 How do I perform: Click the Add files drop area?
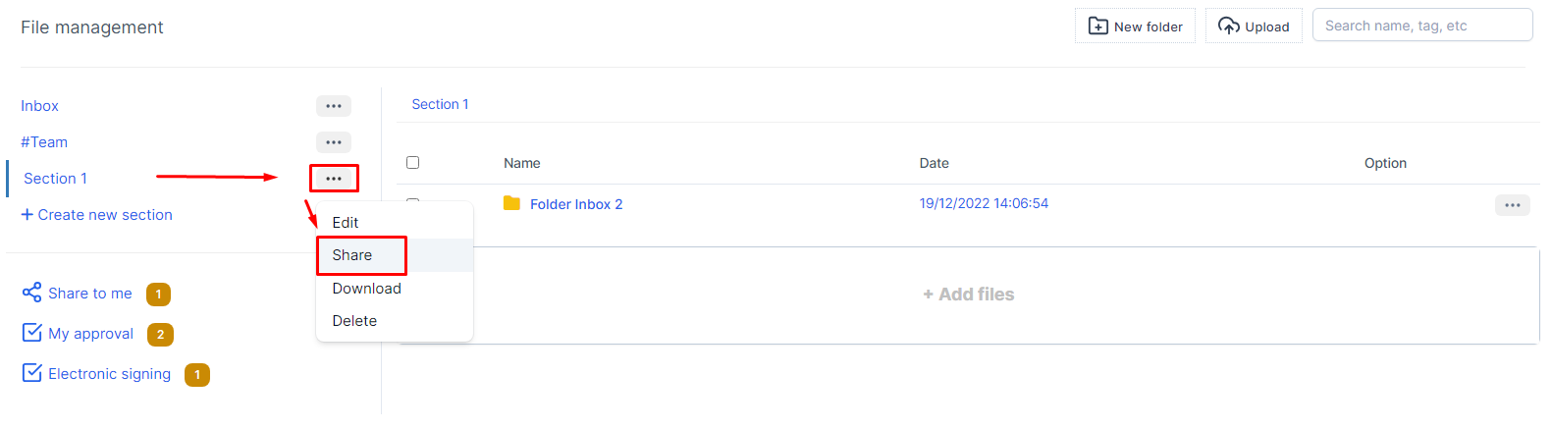(968, 295)
